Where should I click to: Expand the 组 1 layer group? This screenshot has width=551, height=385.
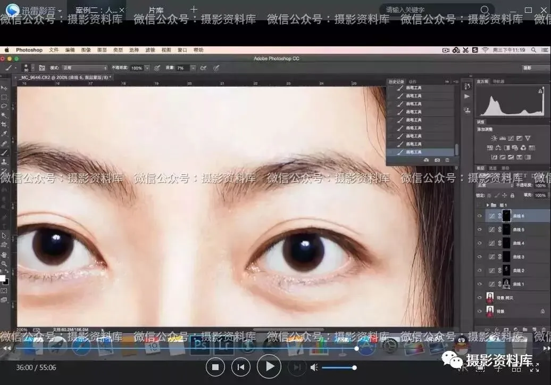(x=488, y=205)
